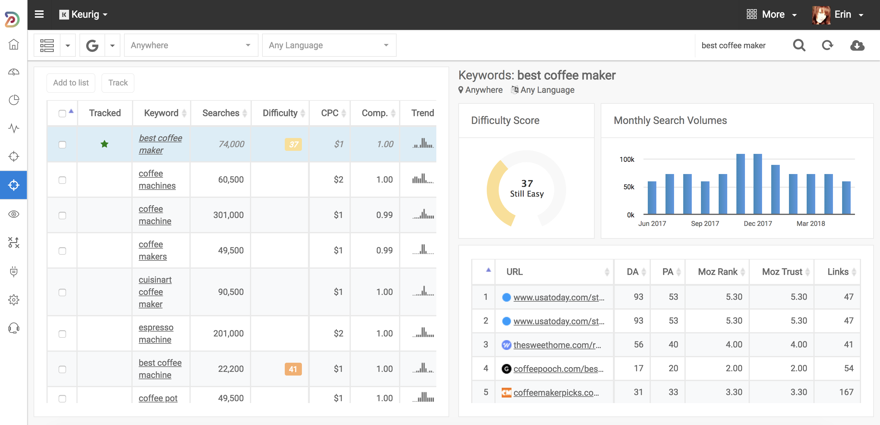Click the cloud download export icon

pos(857,45)
